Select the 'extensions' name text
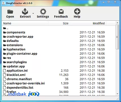Screen dimensions: 121x102 click(x=15, y=45)
